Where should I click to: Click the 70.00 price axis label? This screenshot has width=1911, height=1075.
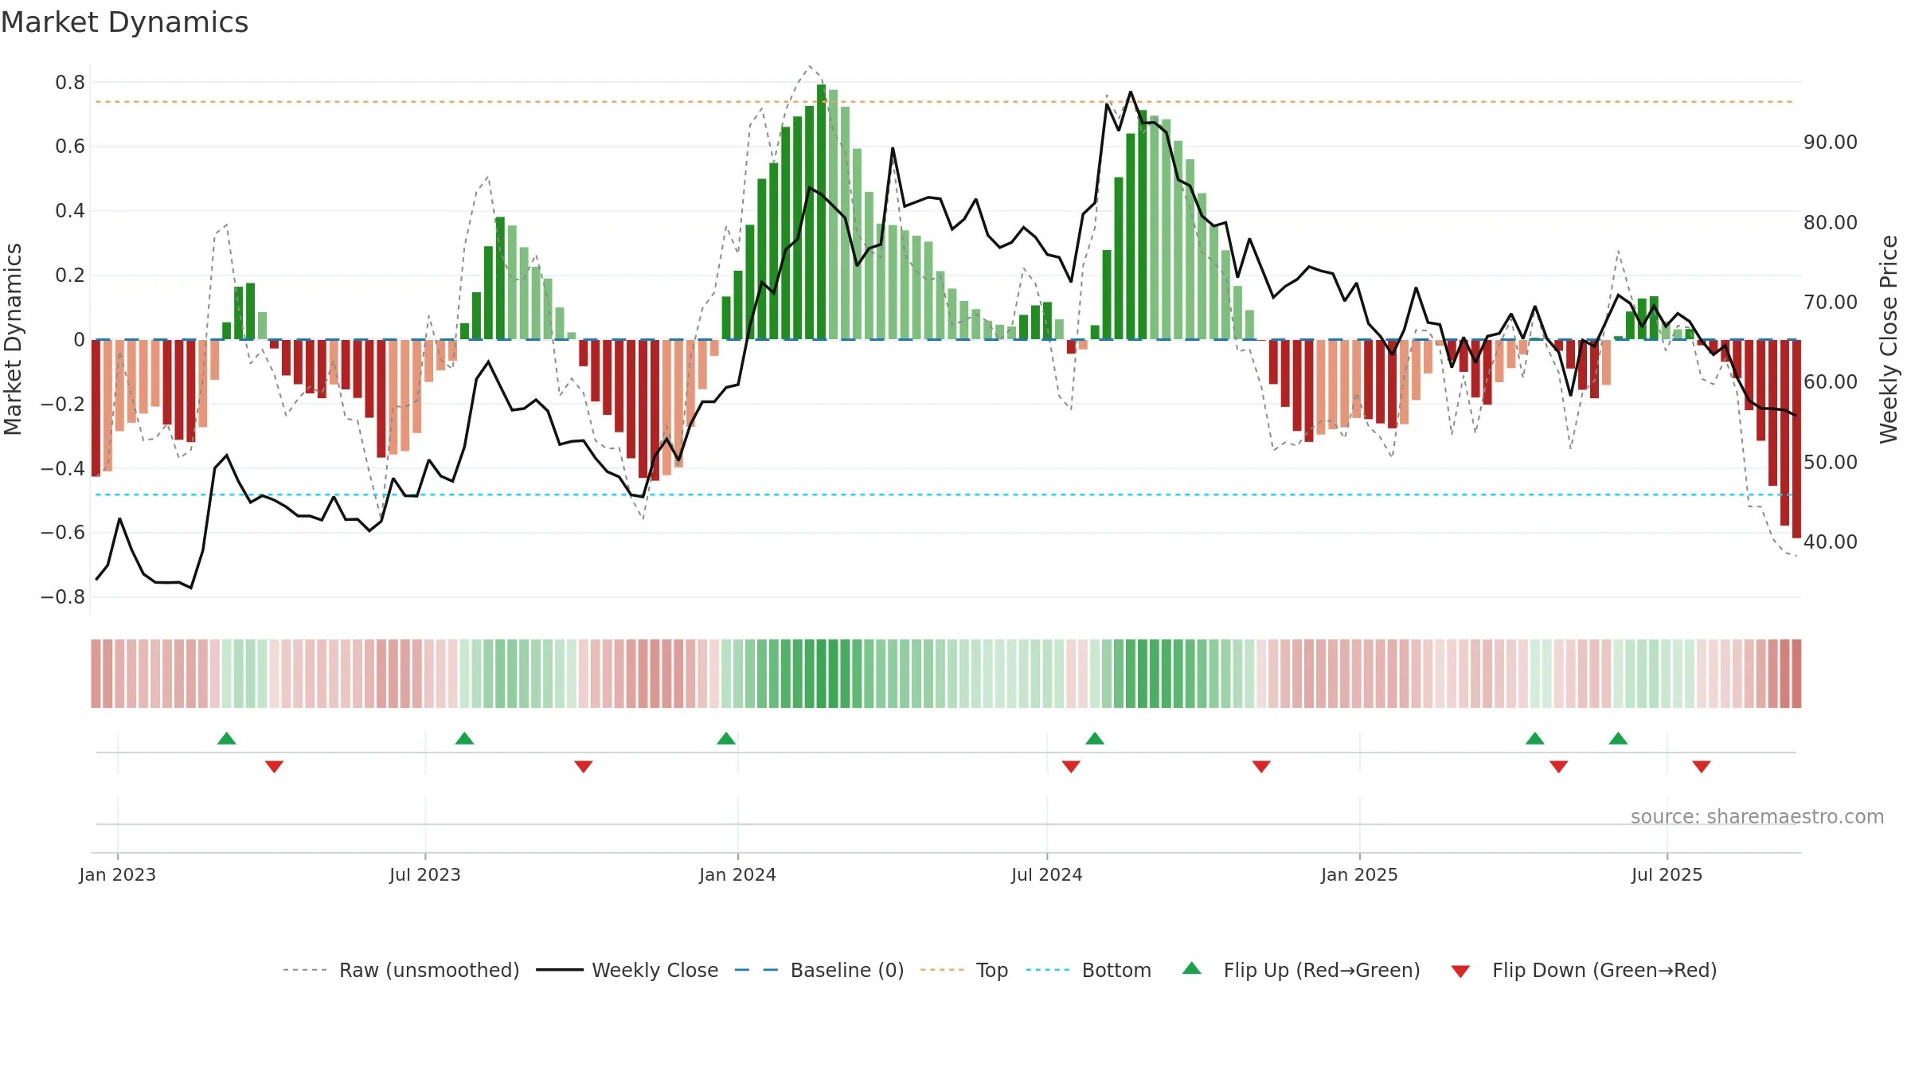(x=1831, y=303)
